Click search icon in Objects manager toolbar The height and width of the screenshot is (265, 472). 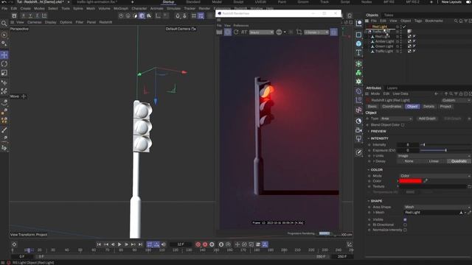tap(456, 21)
